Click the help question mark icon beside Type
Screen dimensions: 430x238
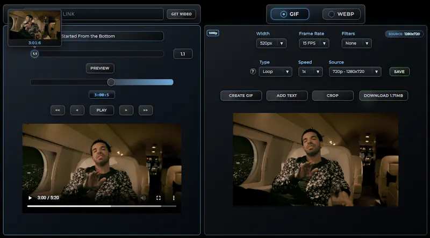(253, 71)
